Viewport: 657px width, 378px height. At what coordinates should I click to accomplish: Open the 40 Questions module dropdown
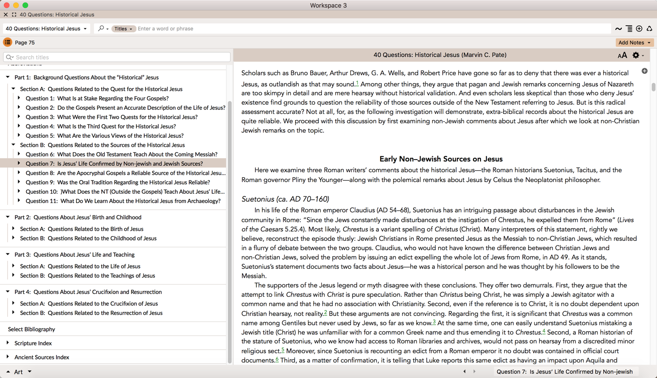coord(46,28)
